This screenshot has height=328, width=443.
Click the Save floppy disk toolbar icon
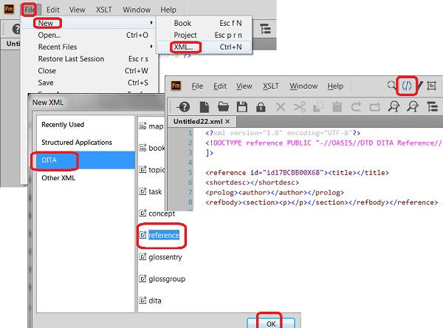[x=242, y=107]
